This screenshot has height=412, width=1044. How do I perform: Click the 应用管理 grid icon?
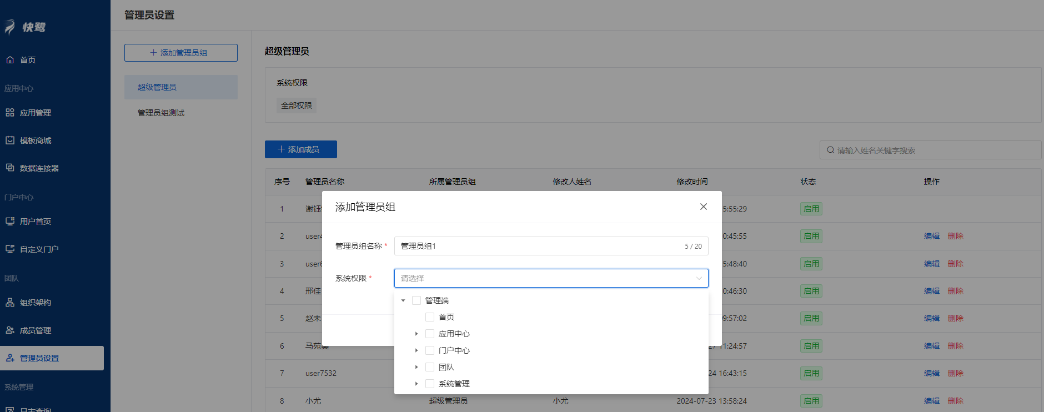10,113
